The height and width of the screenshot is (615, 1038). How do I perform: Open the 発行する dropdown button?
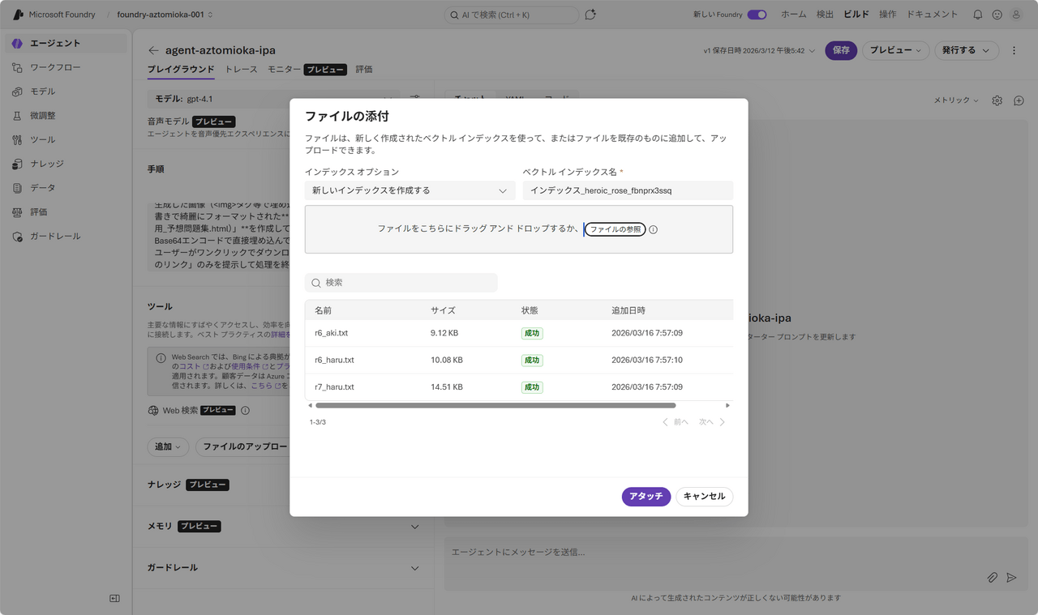965,50
